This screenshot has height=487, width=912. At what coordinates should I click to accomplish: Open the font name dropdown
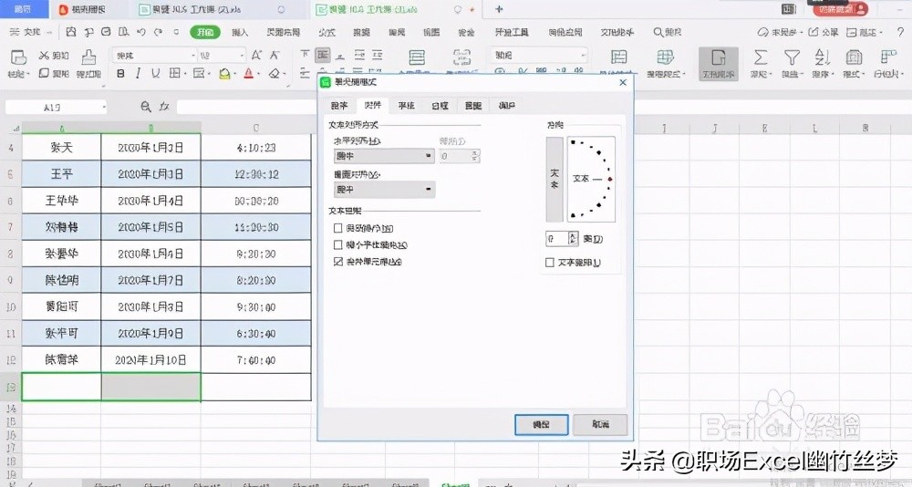pos(193,56)
